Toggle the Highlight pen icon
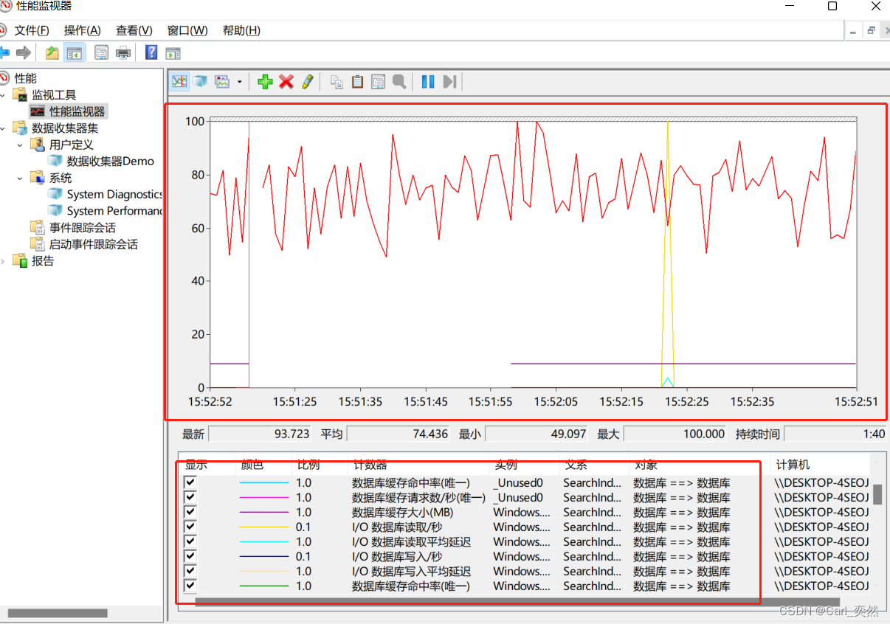 click(x=307, y=82)
